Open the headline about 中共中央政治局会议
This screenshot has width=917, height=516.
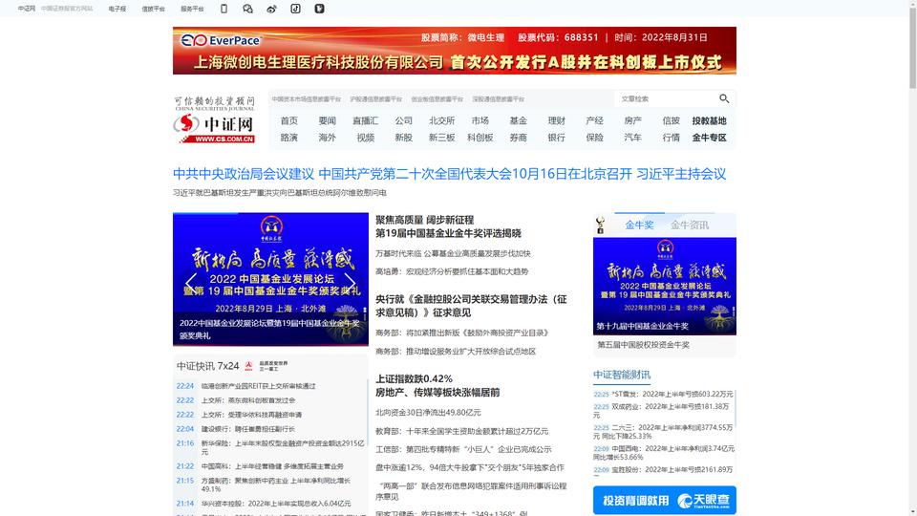tap(449, 174)
